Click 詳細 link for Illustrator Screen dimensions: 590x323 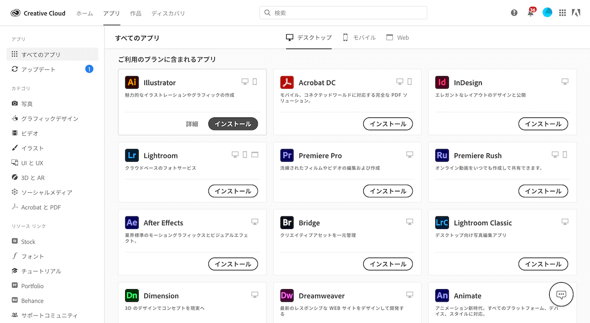pos(192,124)
